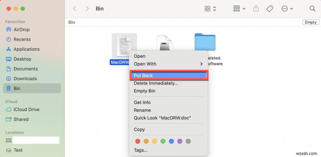Click the Share toolbar icon
Image resolution: width=321 pixels, height=157 pixels.
(256, 8)
